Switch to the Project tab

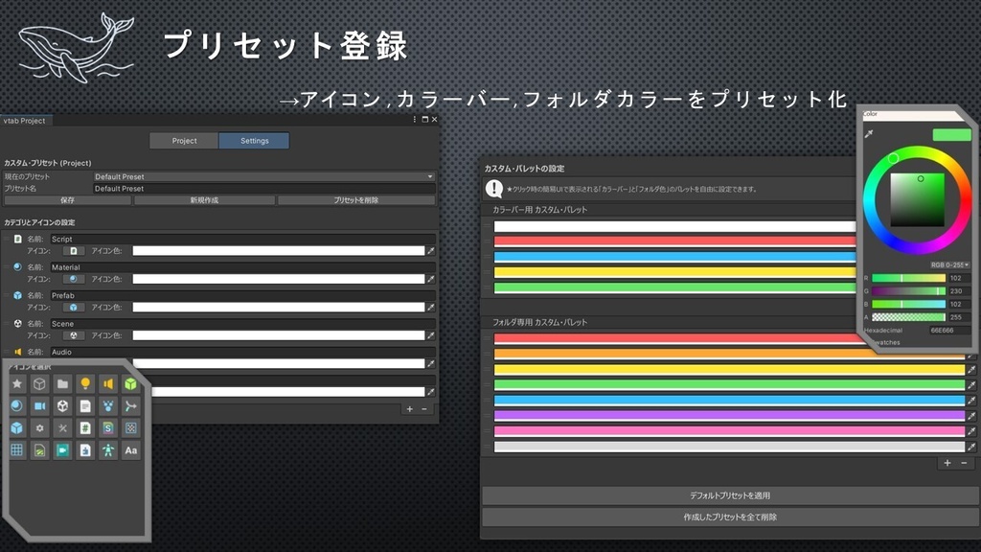click(x=184, y=141)
